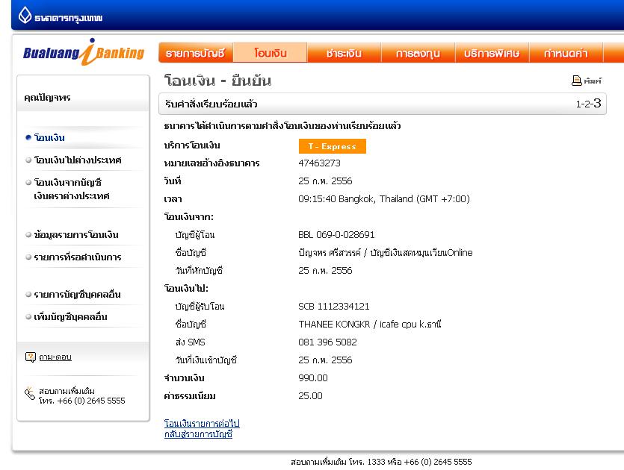Go to the บริการพิเศษ tab

492,53
